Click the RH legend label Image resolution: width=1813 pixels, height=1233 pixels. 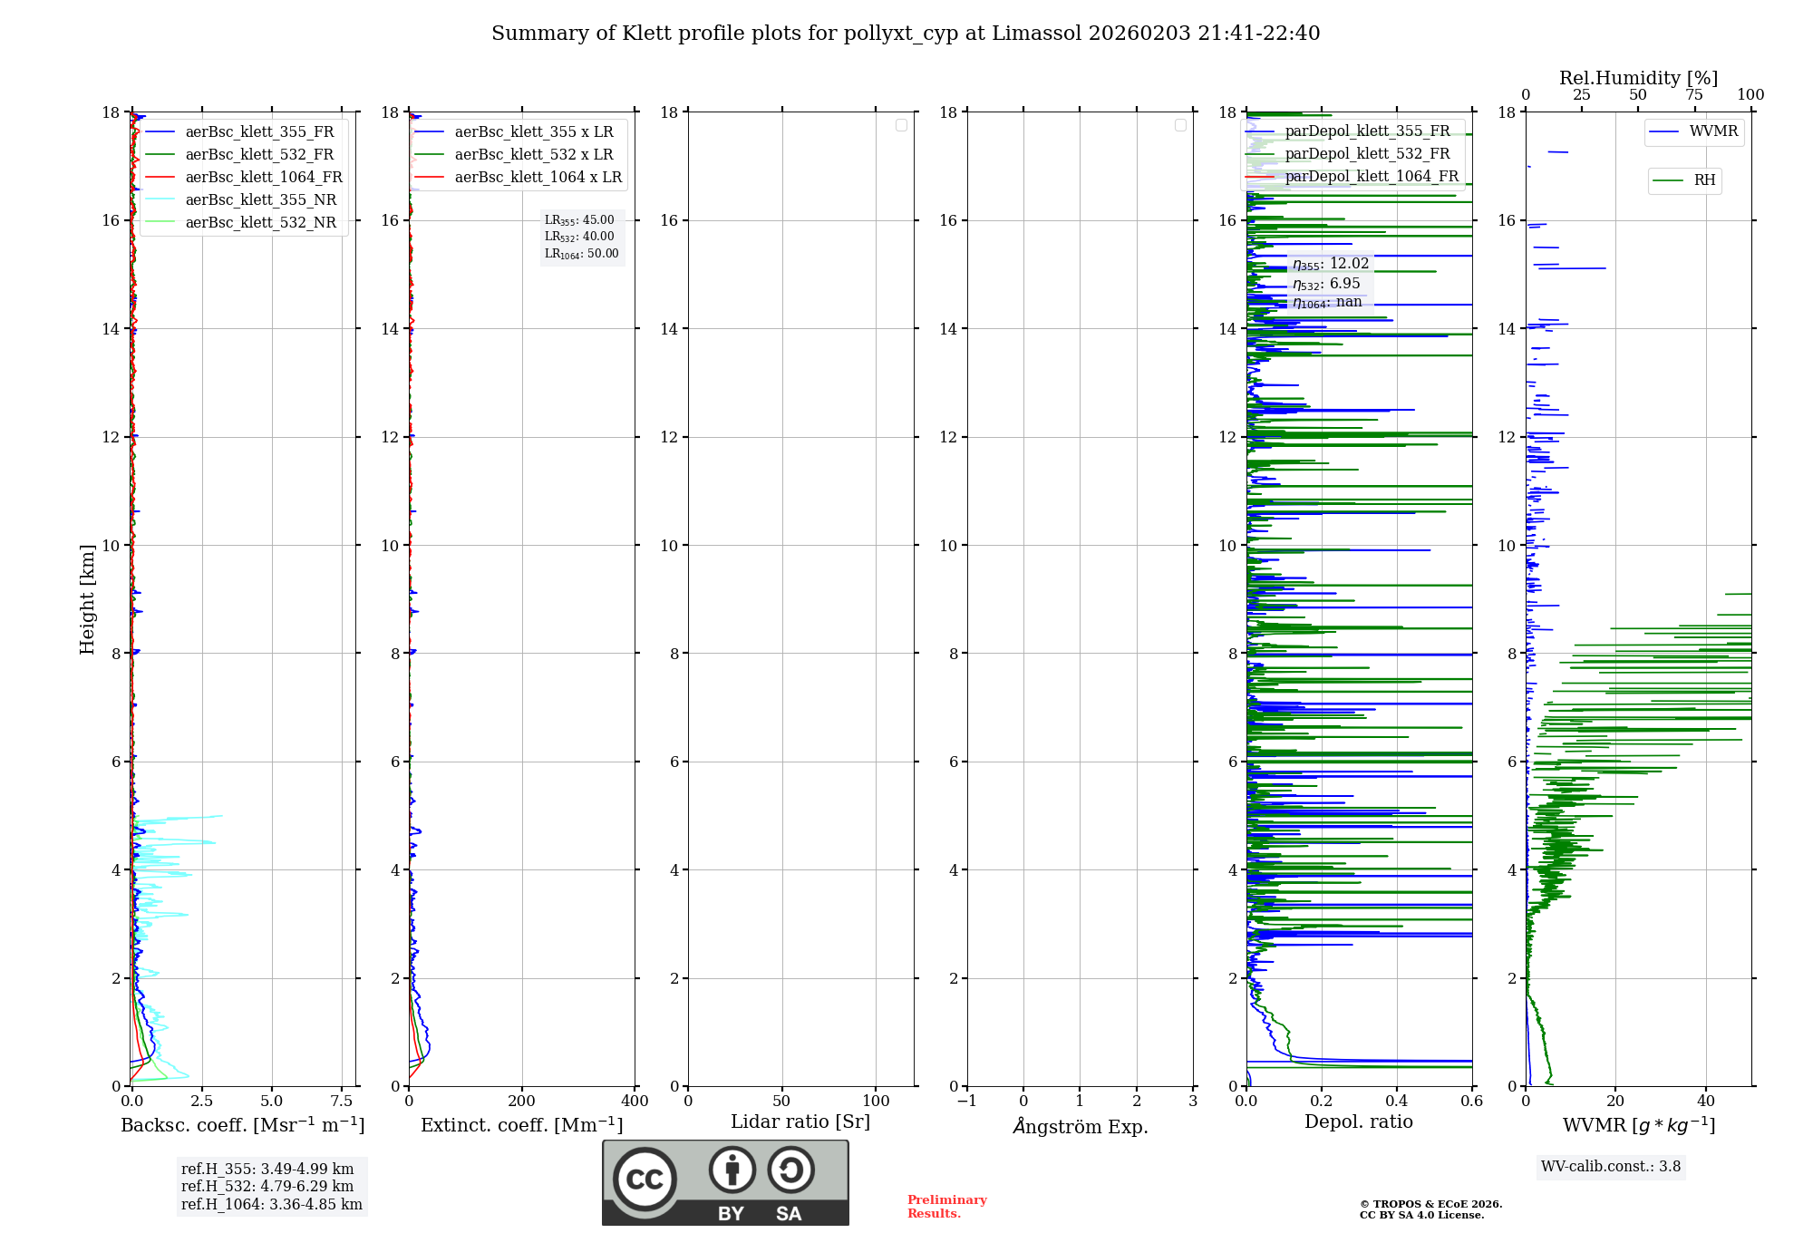1704,180
